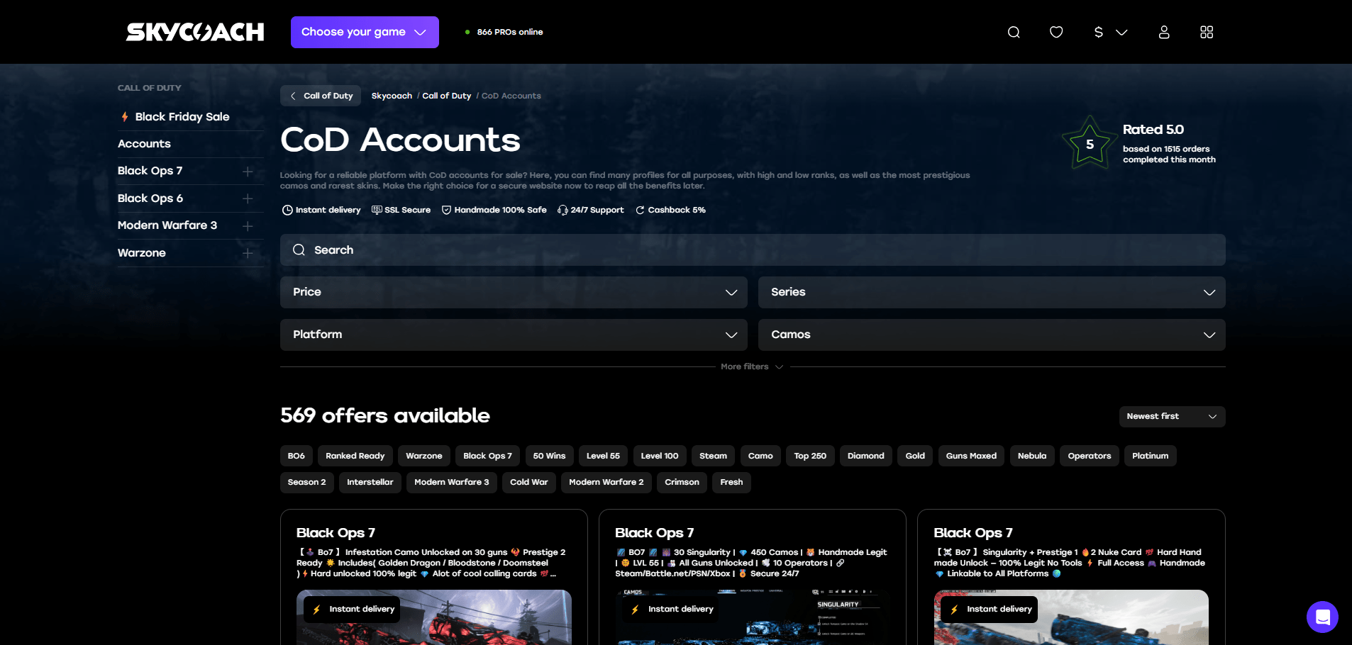Select Accounts in the sidebar menu
1352x645 pixels.
tap(144, 144)
